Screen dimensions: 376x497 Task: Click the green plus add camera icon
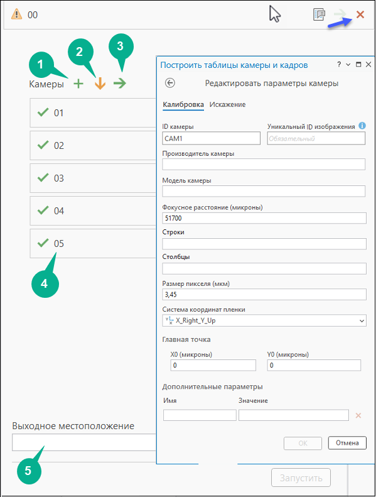[x=78, y=84]
